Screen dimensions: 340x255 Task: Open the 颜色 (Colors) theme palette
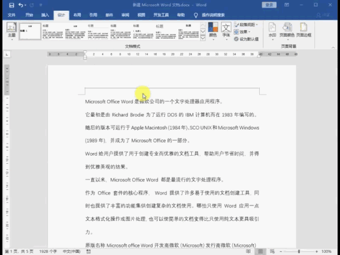pos(212,31)
